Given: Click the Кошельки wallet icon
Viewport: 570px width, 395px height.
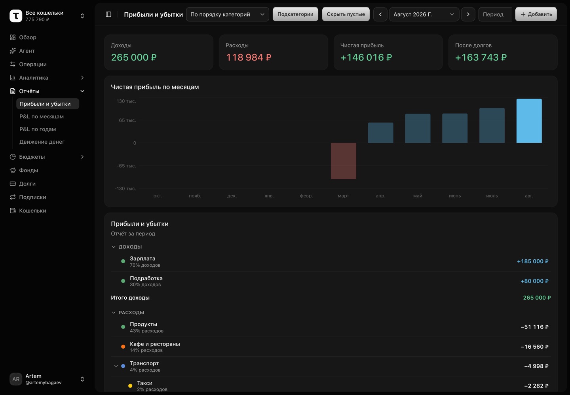Looking at the screenshot, I should [x=13, y=211].
